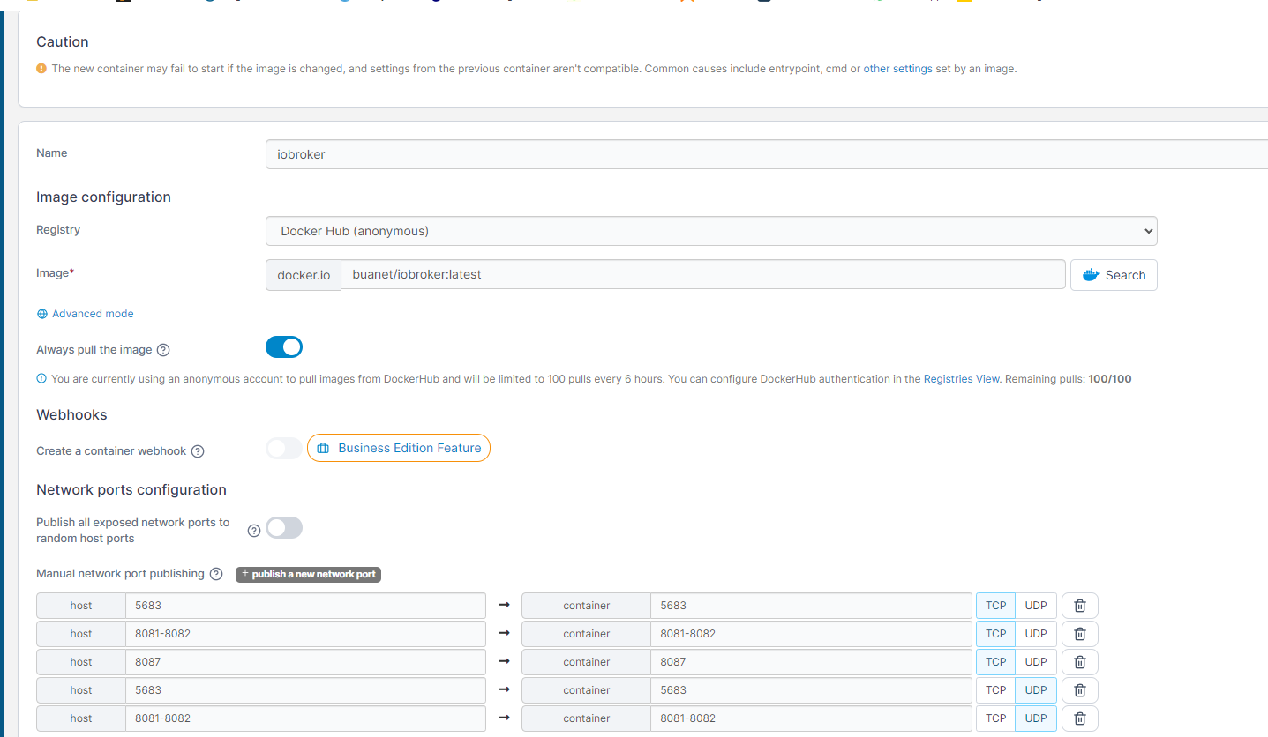Remove the 8087 port mapping row

click(1079, 662)
